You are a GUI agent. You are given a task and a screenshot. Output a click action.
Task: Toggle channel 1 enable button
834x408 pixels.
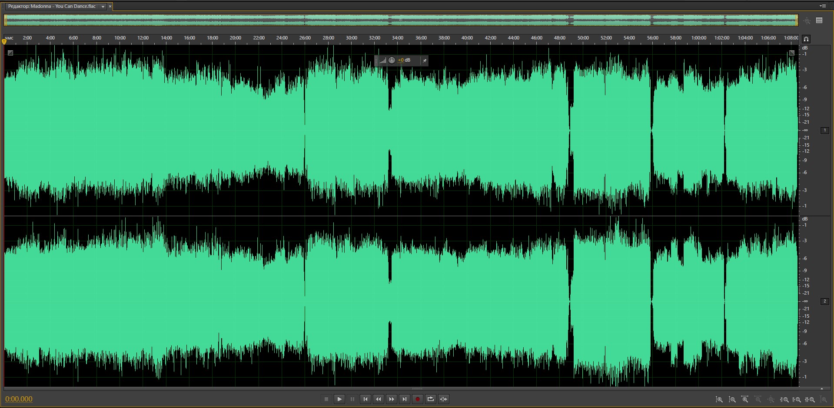point(824,130)
